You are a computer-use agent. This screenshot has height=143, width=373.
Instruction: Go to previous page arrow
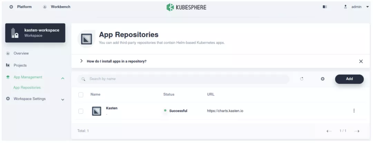click(329, 131)
